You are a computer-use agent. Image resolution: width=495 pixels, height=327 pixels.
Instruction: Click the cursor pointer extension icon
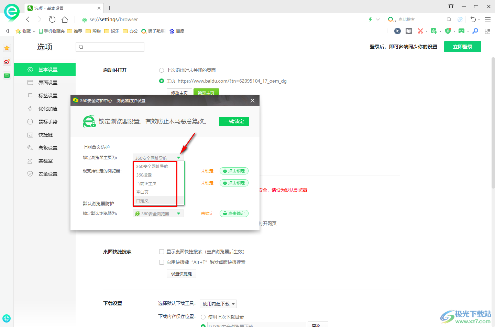pos(397,31)
